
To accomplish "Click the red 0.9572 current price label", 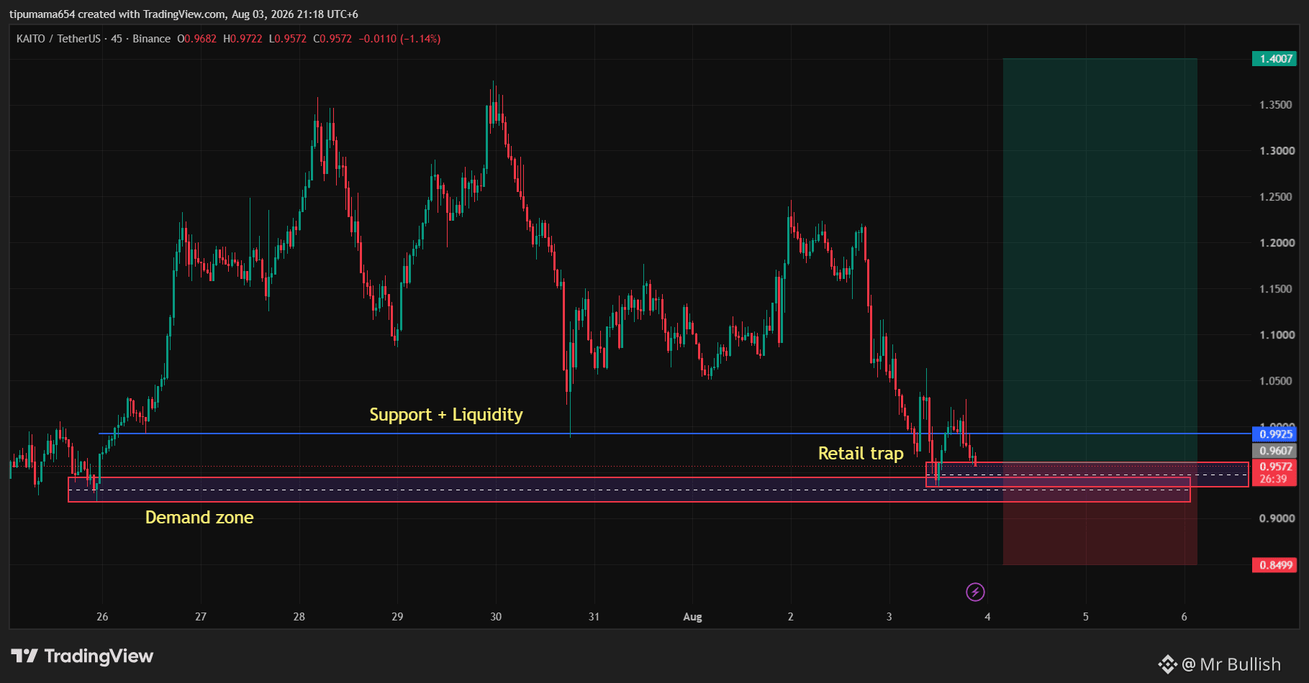I will coord(1274,467).
